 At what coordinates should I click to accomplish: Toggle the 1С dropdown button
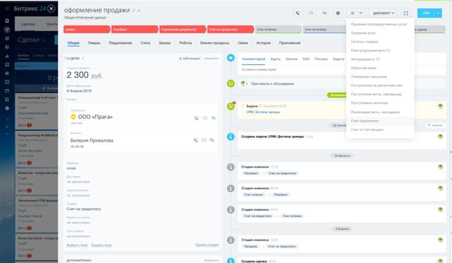click(356, 13)
